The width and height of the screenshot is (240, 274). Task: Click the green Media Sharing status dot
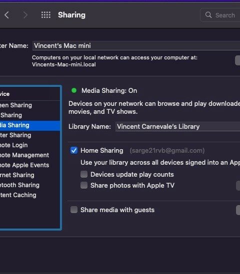pos(74,90)
